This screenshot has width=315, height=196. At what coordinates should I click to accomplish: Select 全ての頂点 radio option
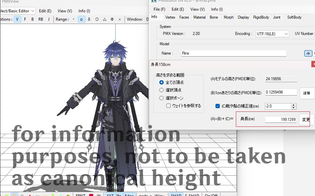172,82
